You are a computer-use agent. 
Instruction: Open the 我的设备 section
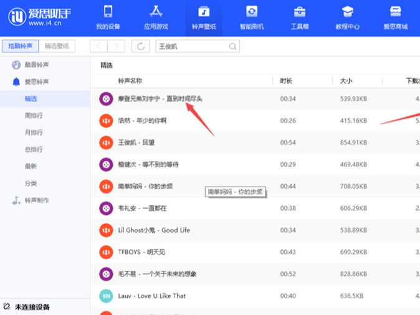coord(108,17)
